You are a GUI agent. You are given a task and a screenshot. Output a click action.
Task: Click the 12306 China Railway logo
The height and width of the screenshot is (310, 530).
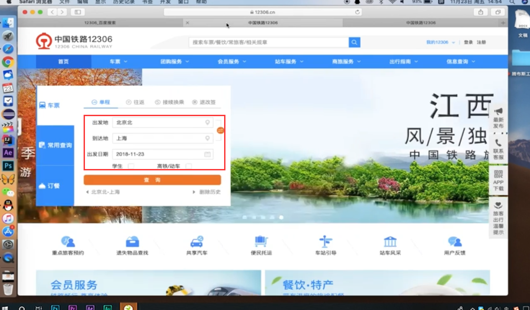click(x=74, y=41)
